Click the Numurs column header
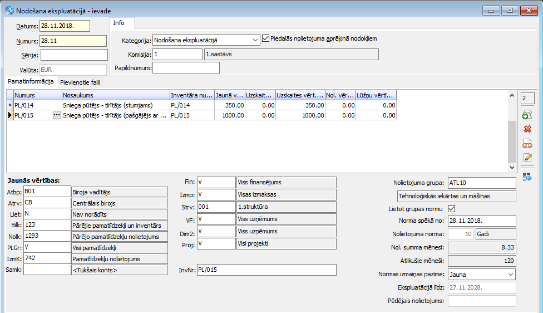Screen dimensions: 543x313 [38, 95]
